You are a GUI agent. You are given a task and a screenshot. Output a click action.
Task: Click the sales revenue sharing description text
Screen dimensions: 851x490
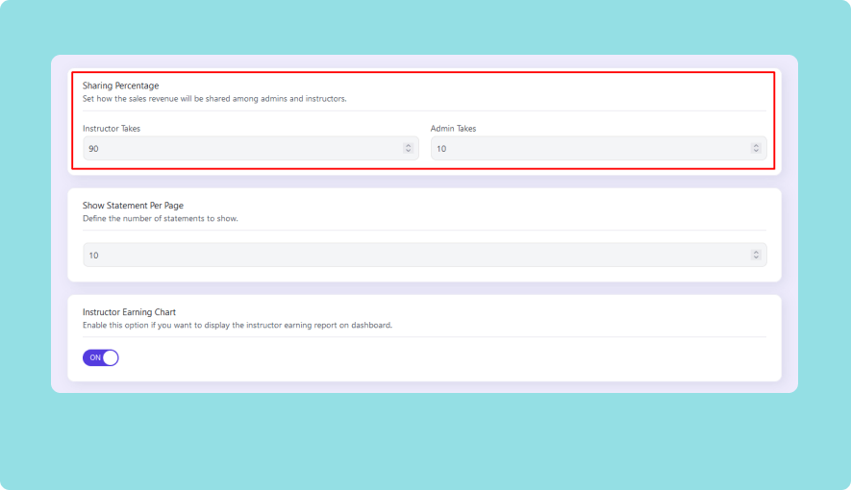tap(213, 99)
